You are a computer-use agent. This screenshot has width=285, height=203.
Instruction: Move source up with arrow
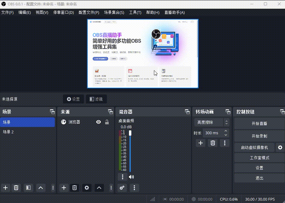tap(99, 188)
